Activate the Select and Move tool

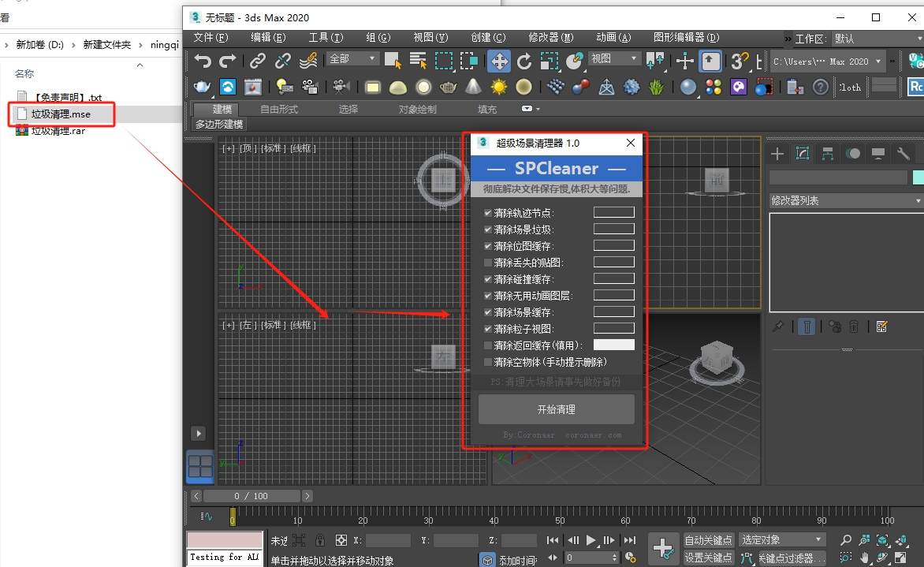[499, 61]
